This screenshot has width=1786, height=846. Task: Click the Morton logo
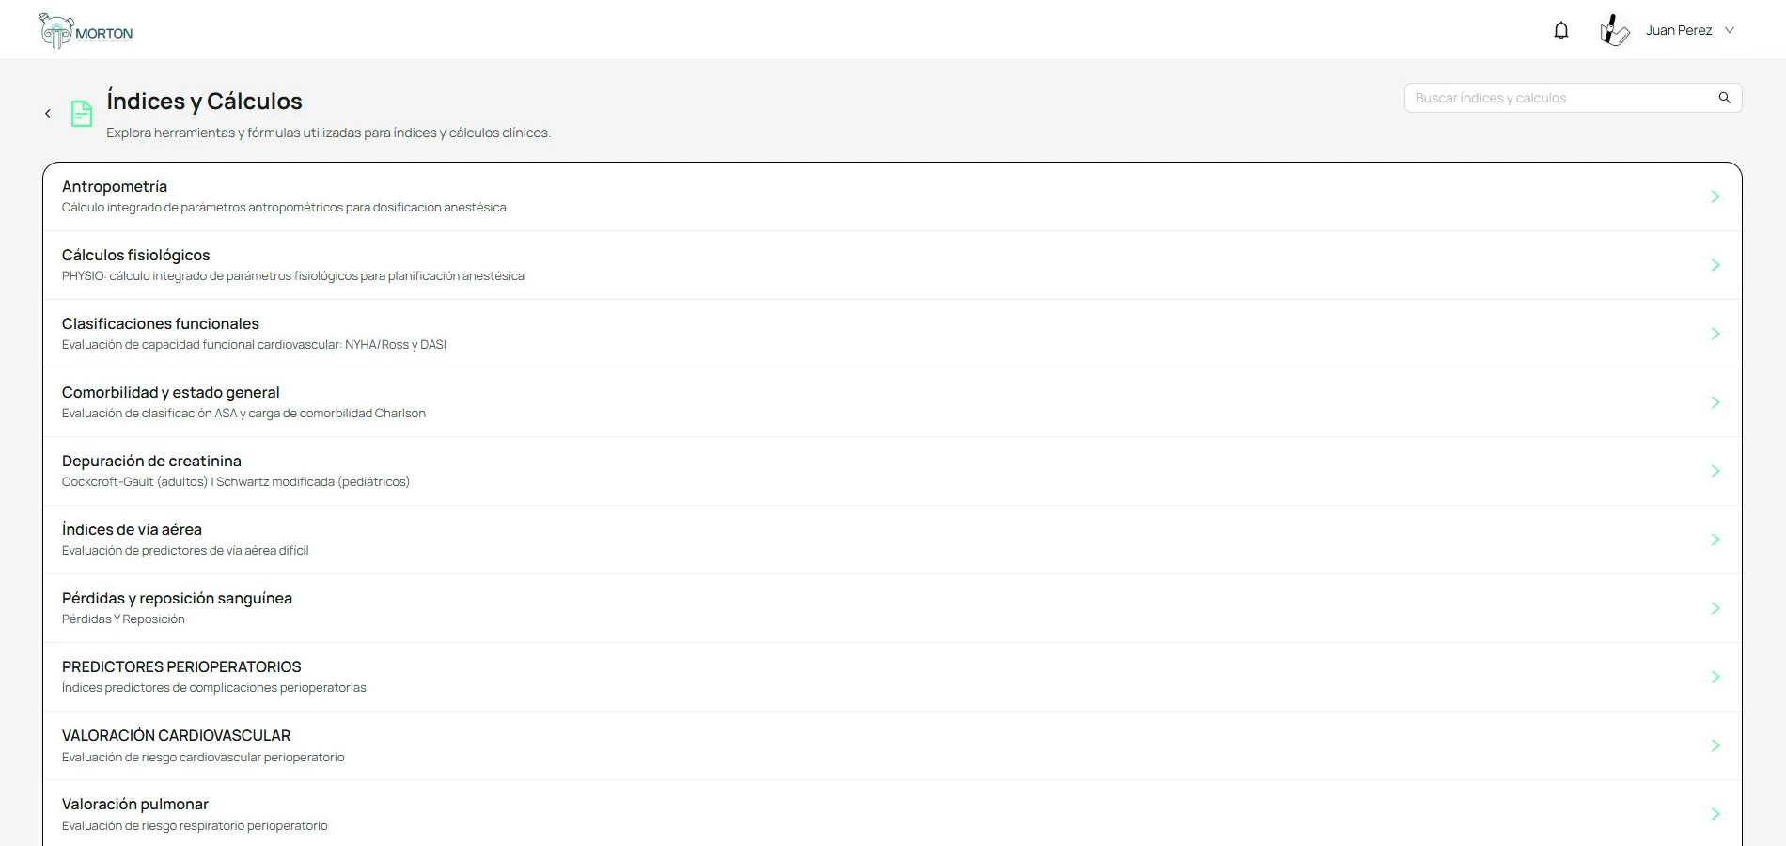86,31
